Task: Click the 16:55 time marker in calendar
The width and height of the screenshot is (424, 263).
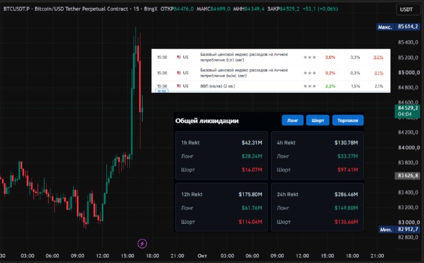Action: 162,91
